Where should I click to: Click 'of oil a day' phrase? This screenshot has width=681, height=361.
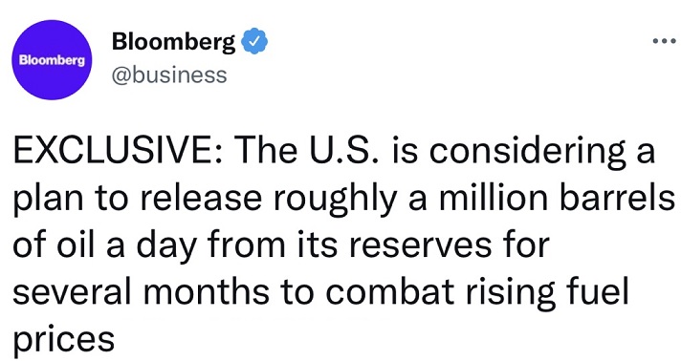coord(106,246)
